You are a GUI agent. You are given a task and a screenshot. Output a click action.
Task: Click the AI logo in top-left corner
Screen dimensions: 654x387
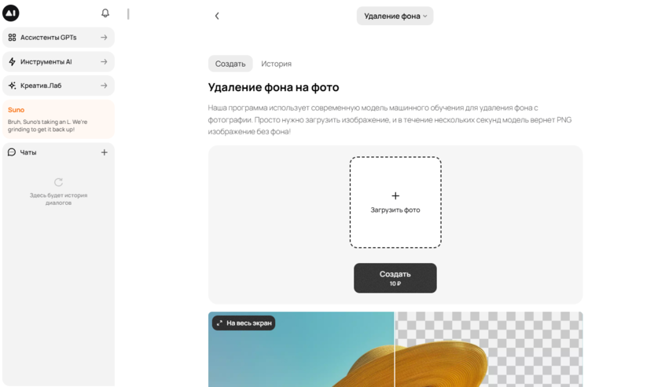11,13
